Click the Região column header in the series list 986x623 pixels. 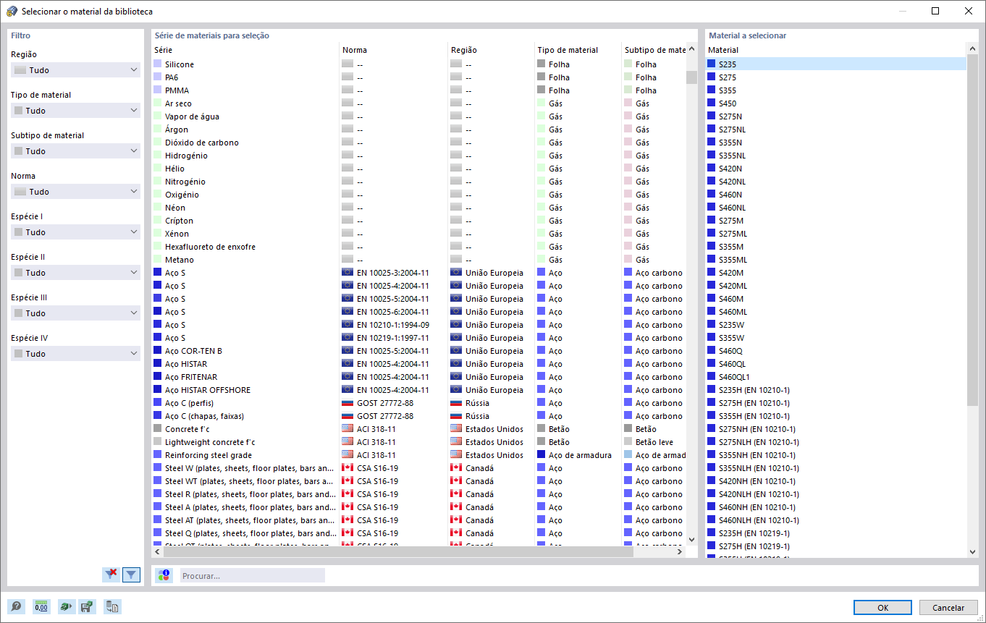point(492,50)
